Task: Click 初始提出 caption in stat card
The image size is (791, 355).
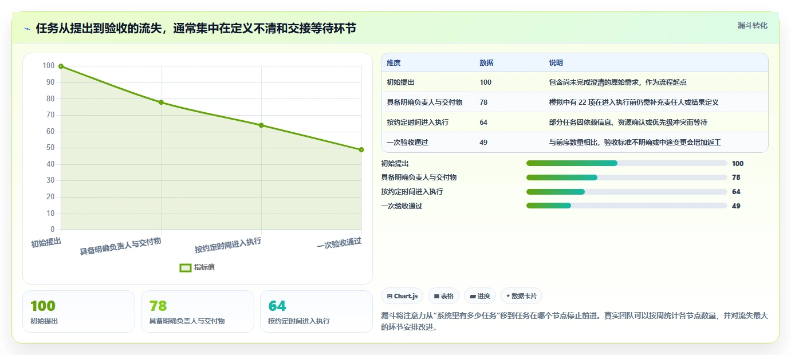Action: coord(44,321)
